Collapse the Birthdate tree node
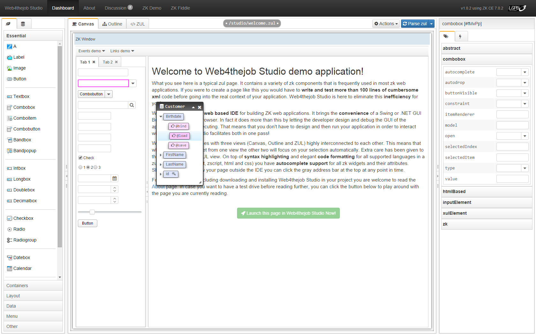This screenshot has width=536, height=335. (161, 117)
